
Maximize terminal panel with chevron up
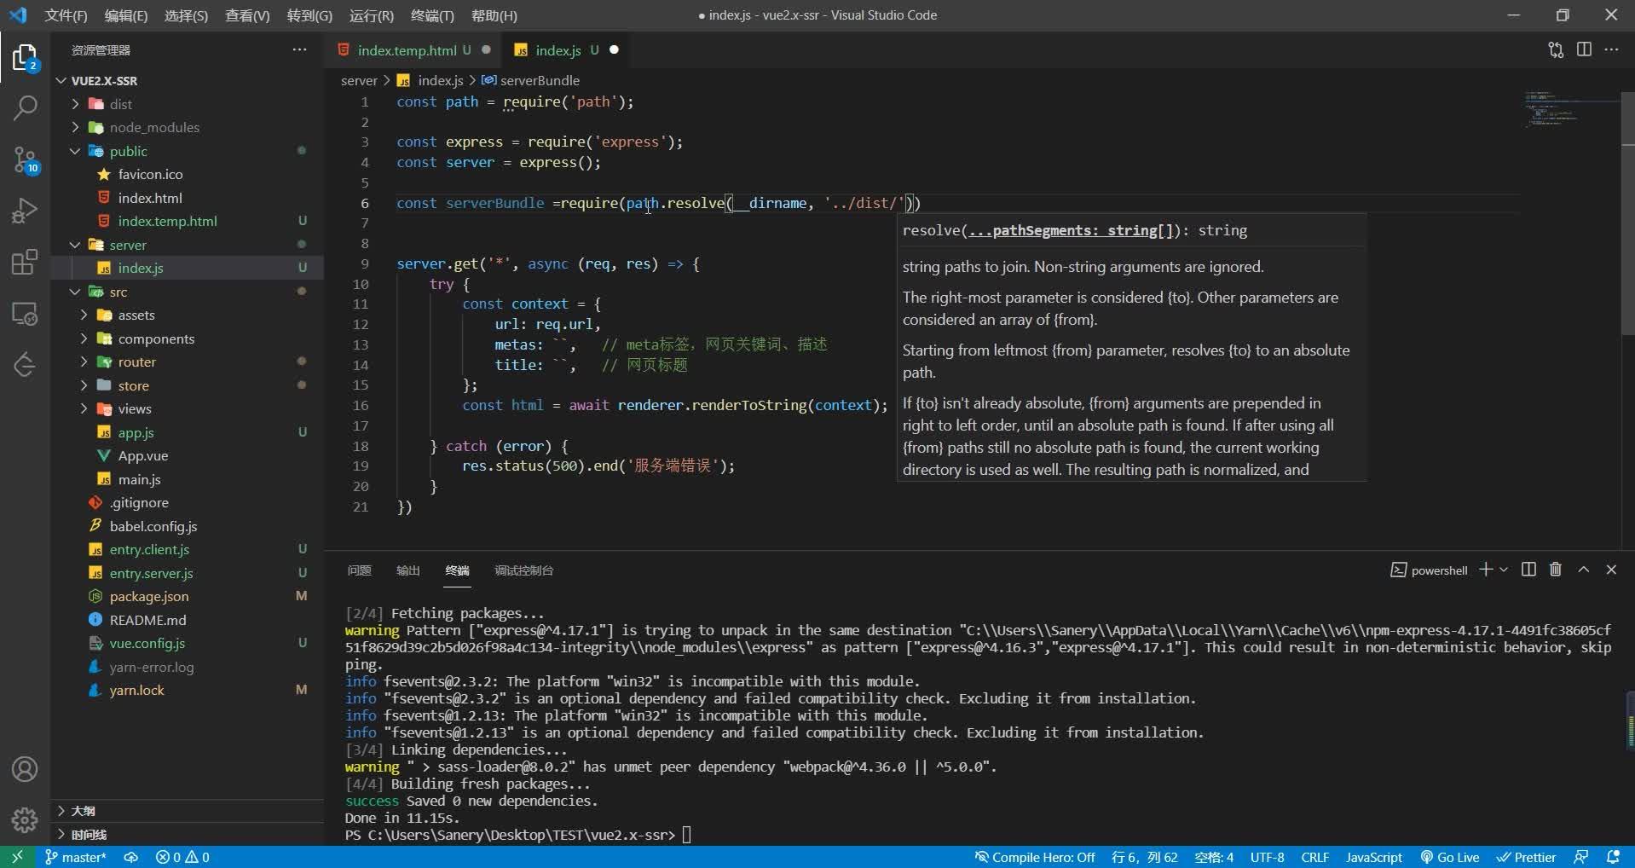coord(1583,570)
